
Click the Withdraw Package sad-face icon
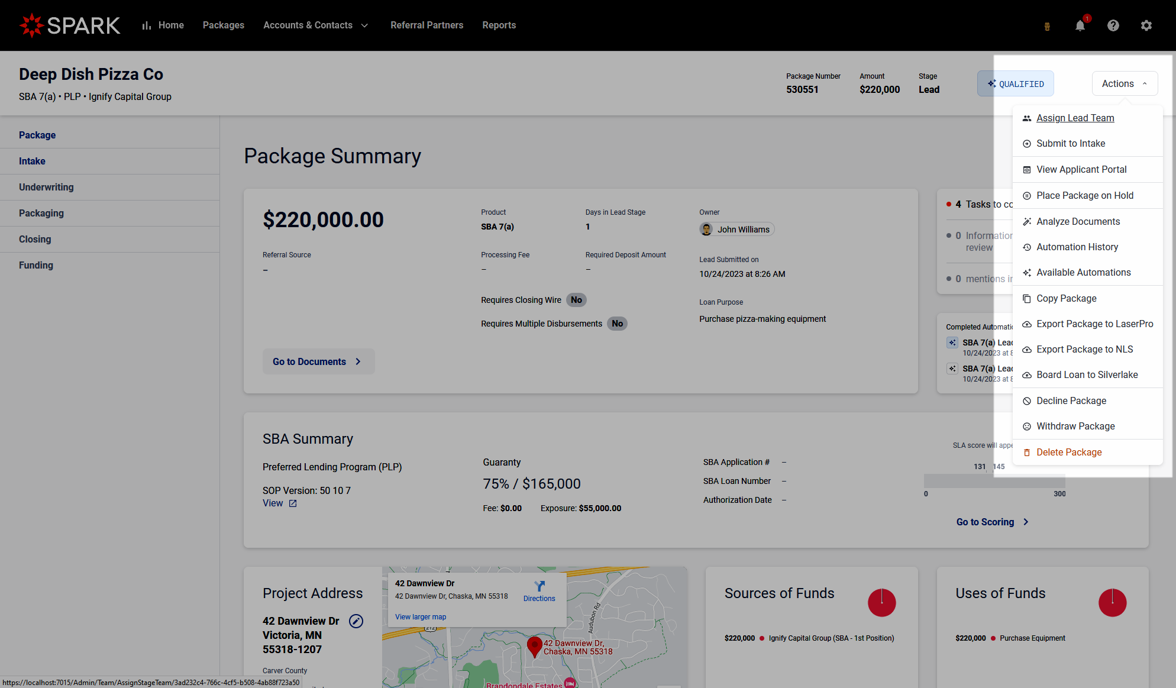[1027, 427]
